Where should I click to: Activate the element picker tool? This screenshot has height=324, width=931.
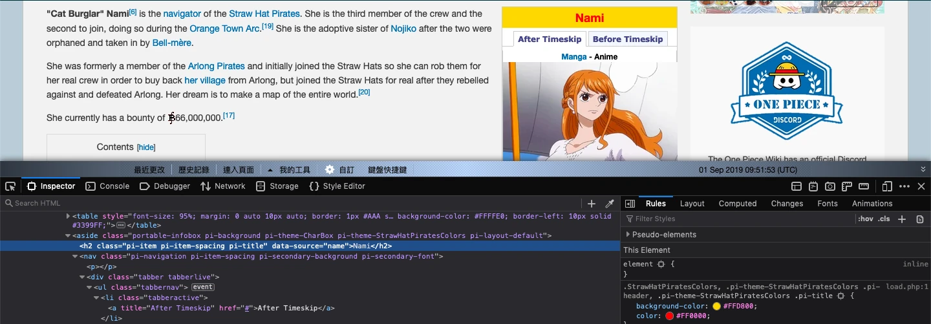point(10,186)
